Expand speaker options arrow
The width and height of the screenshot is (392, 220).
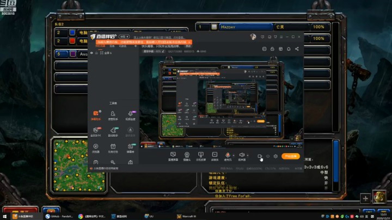(x=248, y=156)
